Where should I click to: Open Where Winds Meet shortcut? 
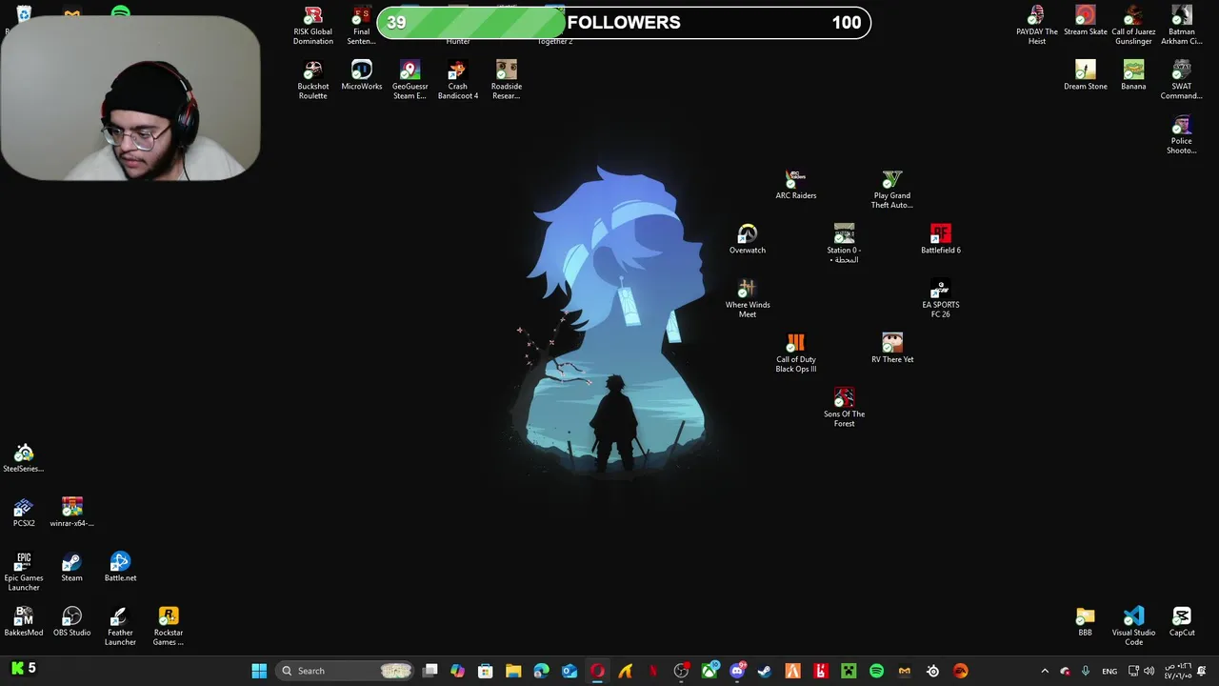pos(748,299)
